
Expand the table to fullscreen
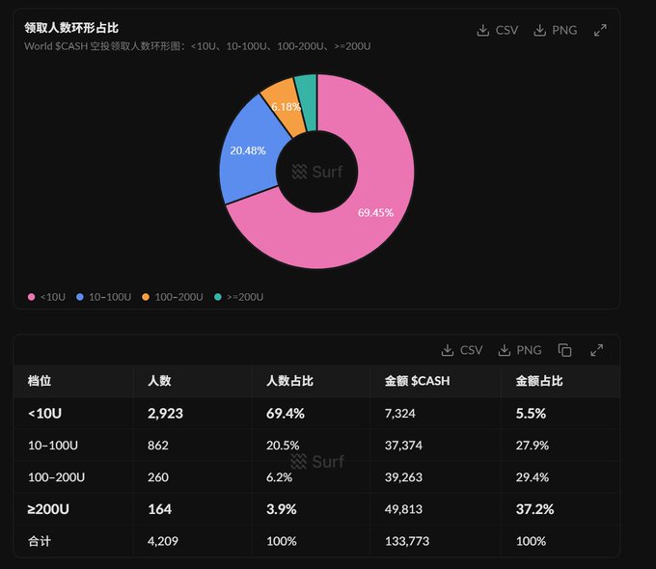pyautogui.click(x=596, y=350)
